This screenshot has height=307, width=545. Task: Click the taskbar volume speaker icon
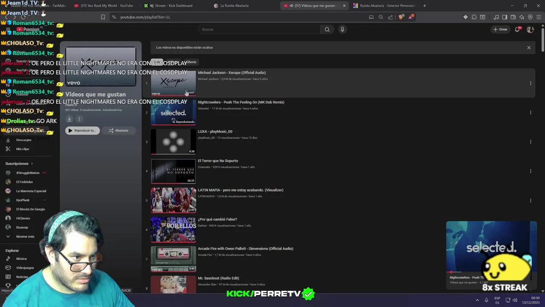click(515, 300)
